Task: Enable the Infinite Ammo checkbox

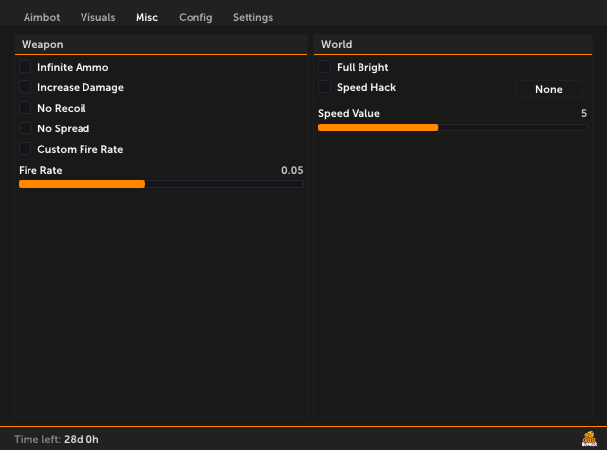Action: [26, 67]
